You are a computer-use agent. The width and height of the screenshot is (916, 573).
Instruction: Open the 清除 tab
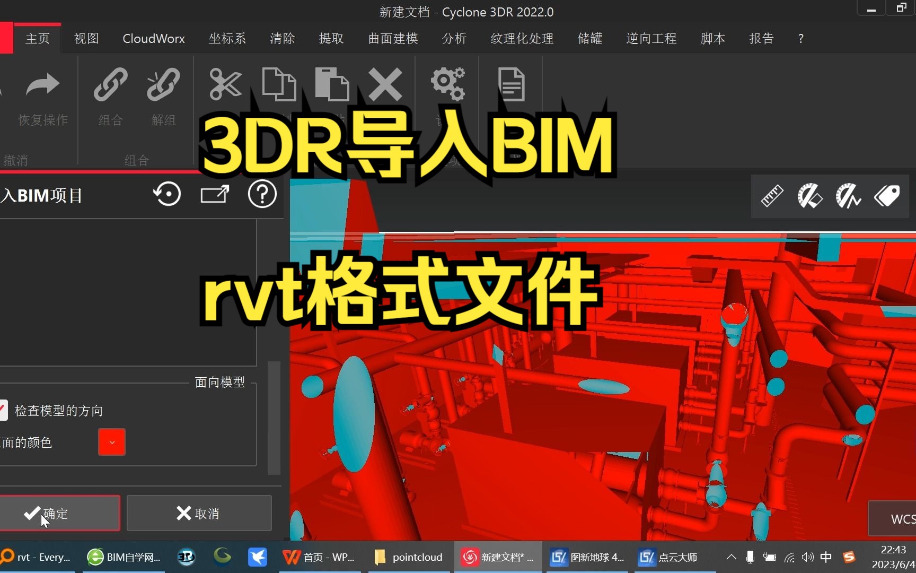[282, 38]
